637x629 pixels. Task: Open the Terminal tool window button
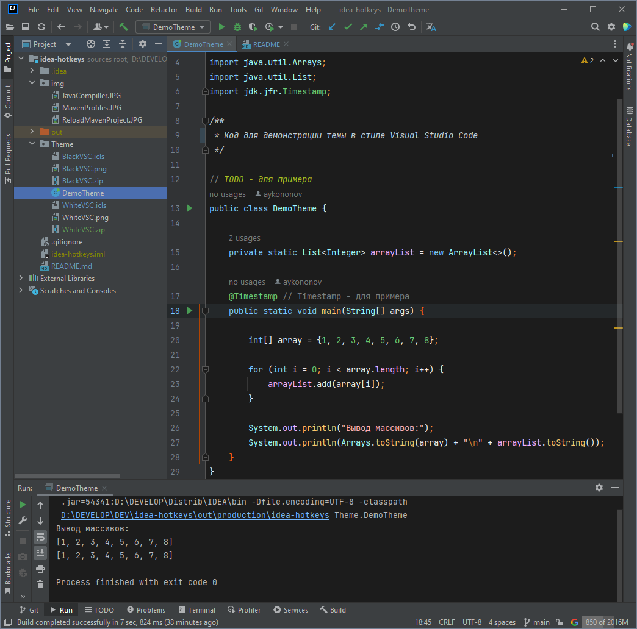coord(196,610)
